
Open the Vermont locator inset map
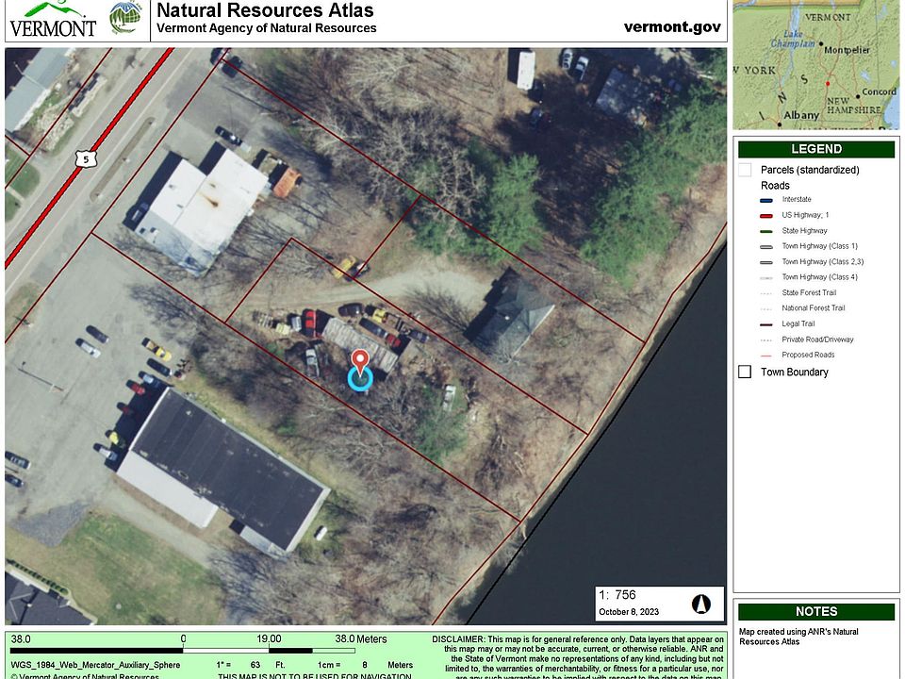click(x=816, y=65)
